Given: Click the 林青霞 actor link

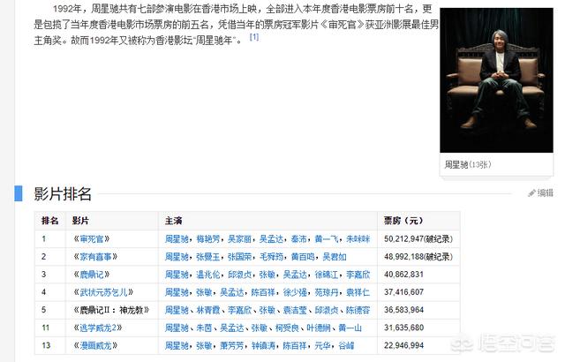Looking at the screenshot, I should 208,310.
